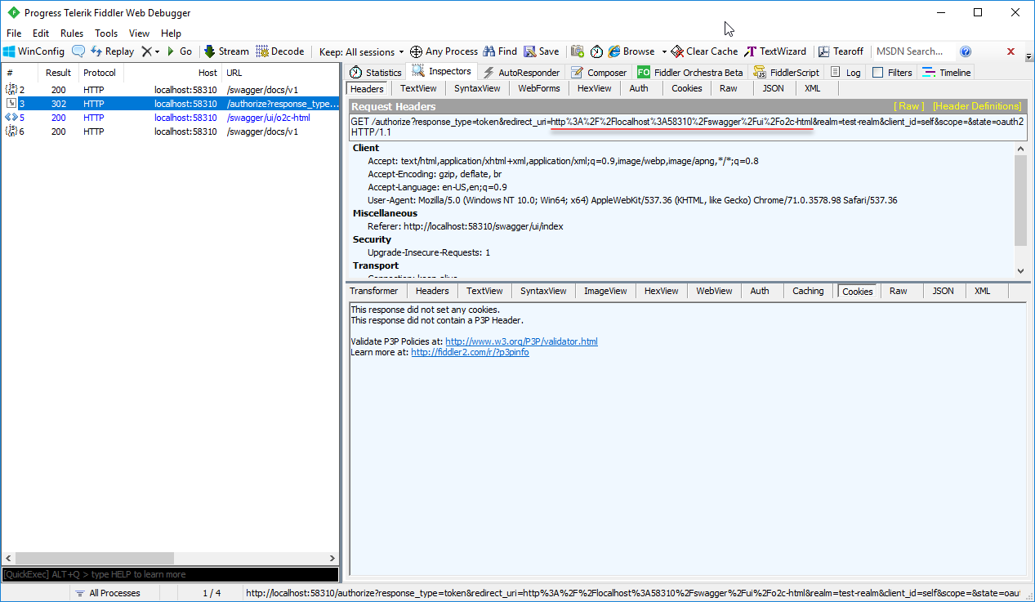Viewport: 1035px width, 602px height.
Task: Expand the Remove (X) dropdown arrow
Action: (x=156, y=51)
